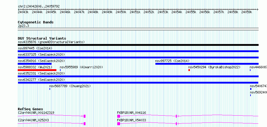
Task: Click the 24048k scale label
Action: click(x=93, y=12)
